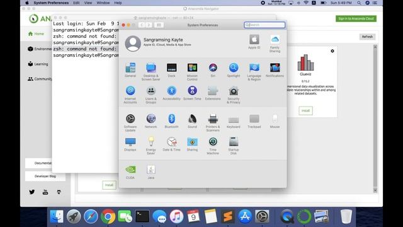Open Anaconda Twitter link icon
403x227 pixels.
[32, 192]
